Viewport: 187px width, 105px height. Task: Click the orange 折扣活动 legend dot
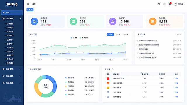pyautogui.click(x=66, y=86)
